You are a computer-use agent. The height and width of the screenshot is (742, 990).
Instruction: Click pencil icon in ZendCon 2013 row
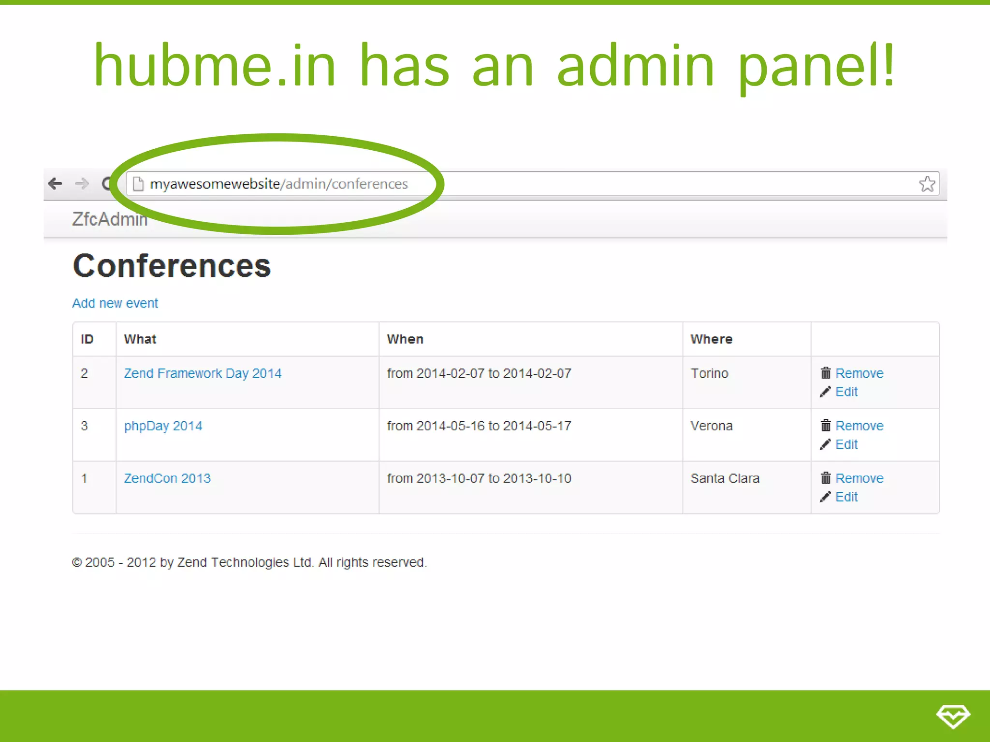[825, 497]
